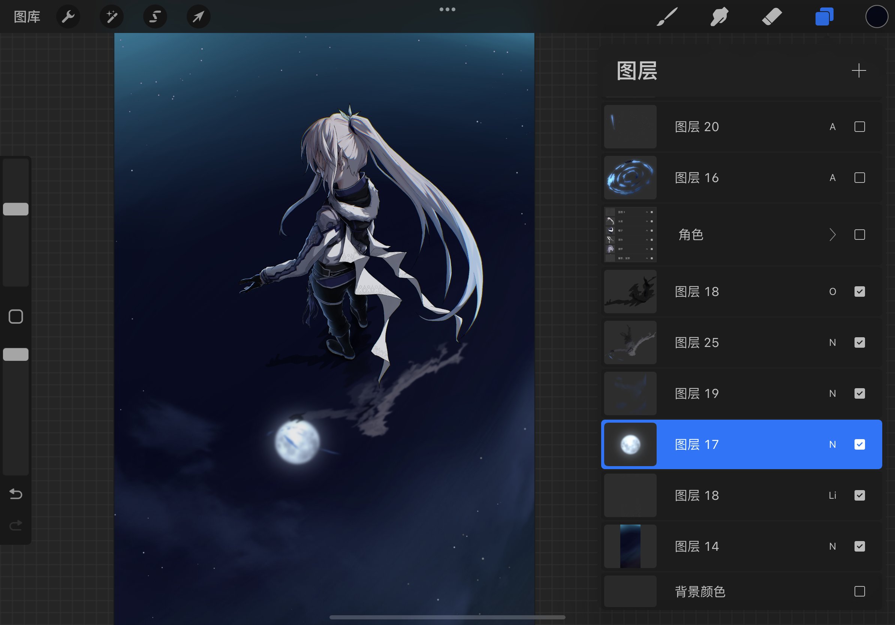Select the 角色 group thumbnail
The width and height of the screenshot is (895, 625).
click(x=630, y=235)
